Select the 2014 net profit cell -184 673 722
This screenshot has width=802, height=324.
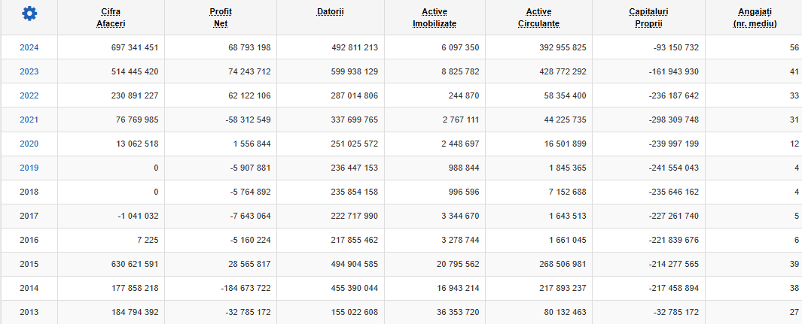[245, 288]
